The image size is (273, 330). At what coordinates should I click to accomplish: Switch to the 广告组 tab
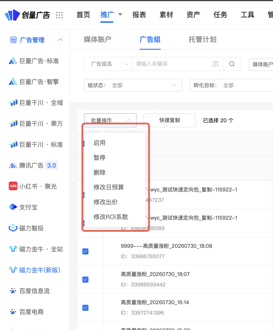click(x=150, y=39)
